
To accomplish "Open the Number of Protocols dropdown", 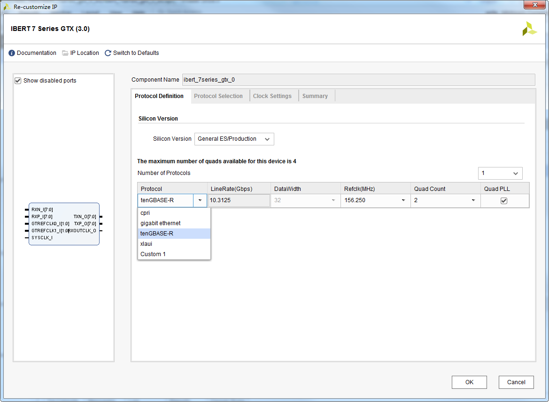I will (500, 174).
